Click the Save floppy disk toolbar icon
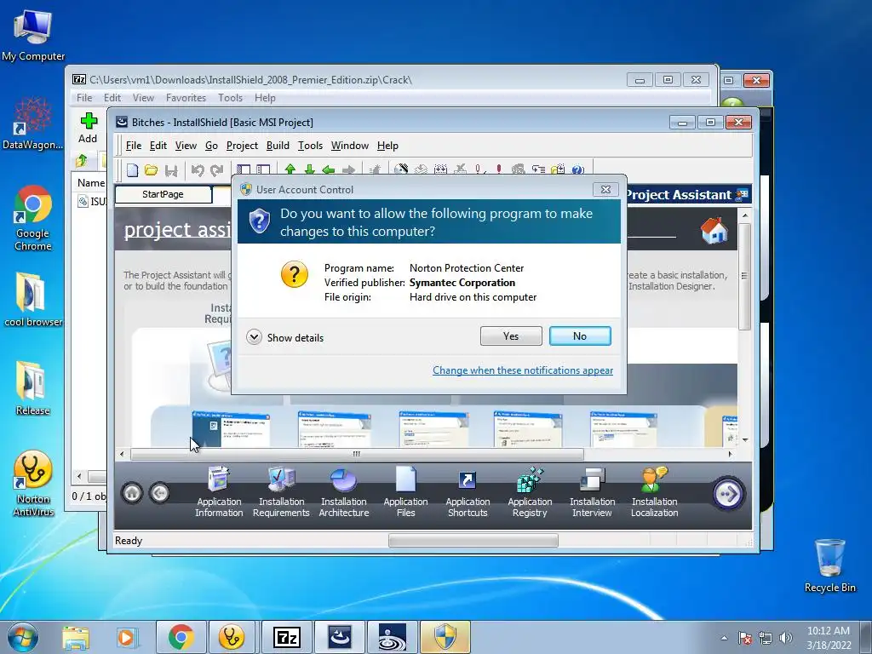The width and height of the screenshot is (872, 654). [x=170, y=169]
